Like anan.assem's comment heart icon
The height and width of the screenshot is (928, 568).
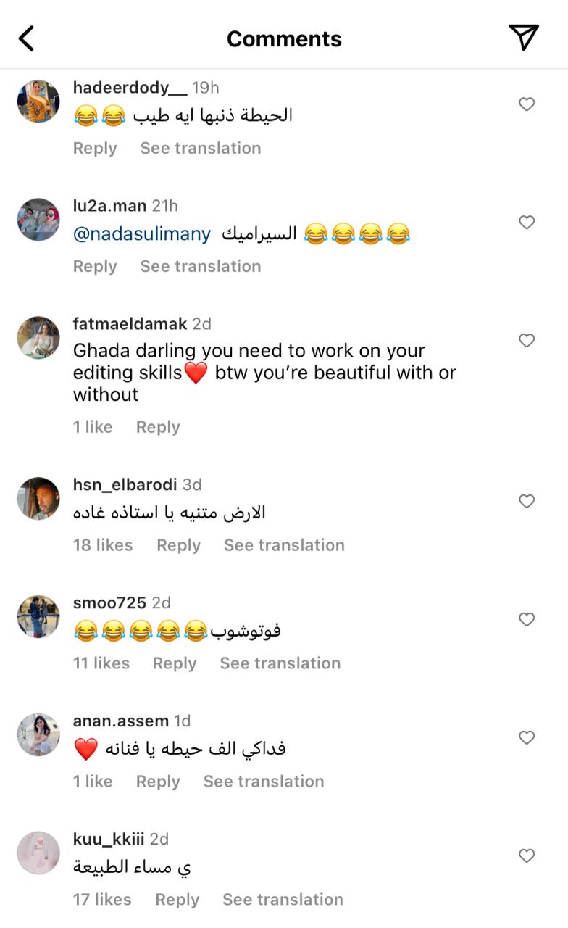[527, 738]
